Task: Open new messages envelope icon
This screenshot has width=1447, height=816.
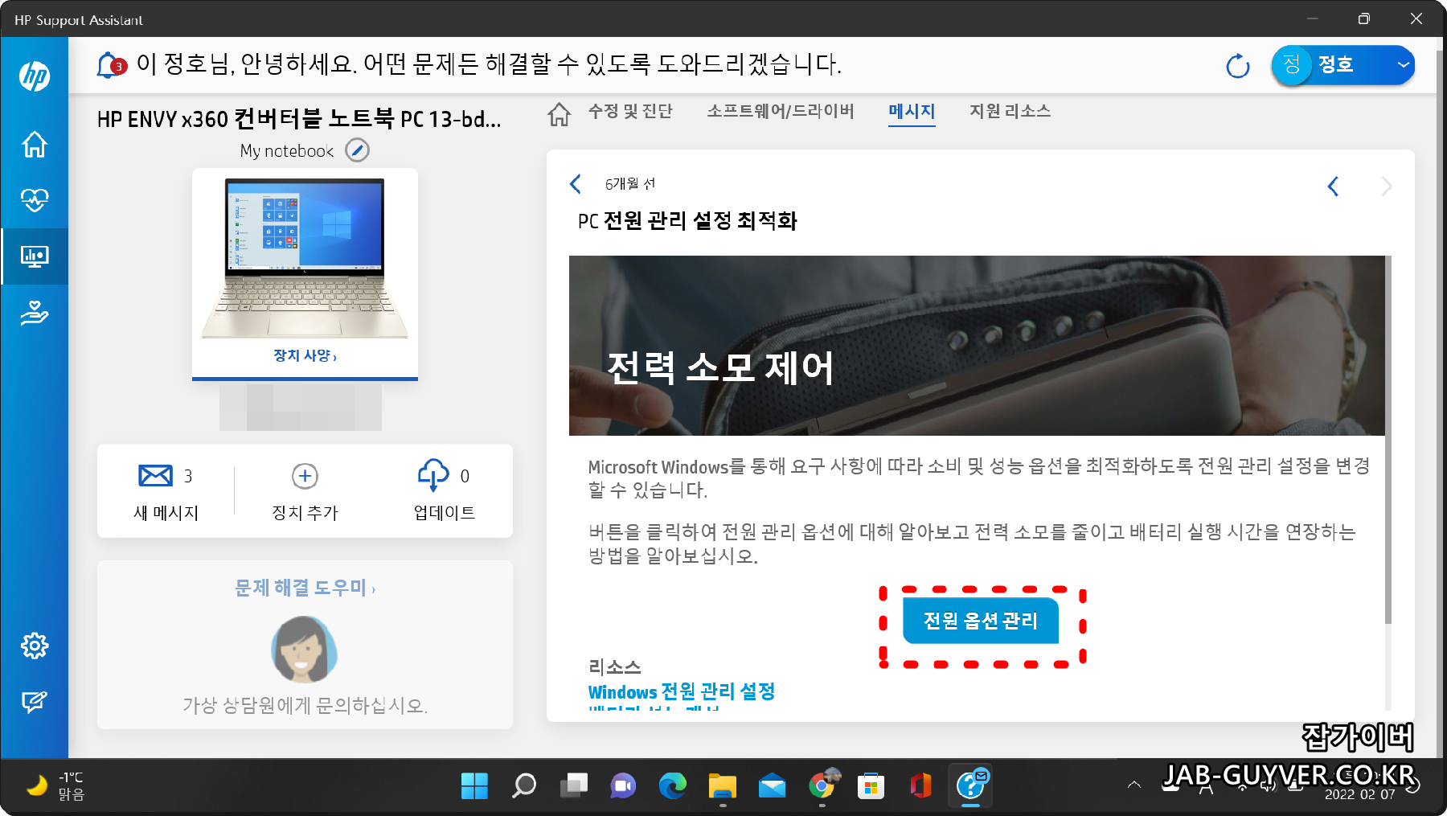Action: click(x=155, y=475)
